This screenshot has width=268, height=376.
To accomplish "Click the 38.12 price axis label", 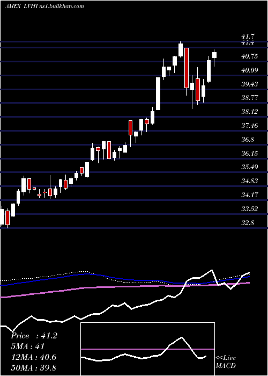I will 250,112.
